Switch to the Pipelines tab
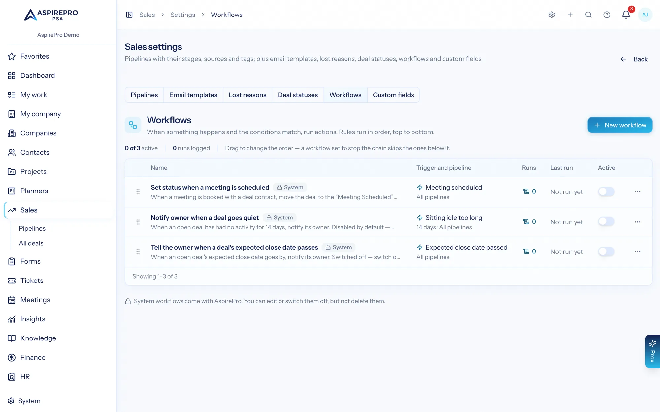 click(x=144, y=95)
